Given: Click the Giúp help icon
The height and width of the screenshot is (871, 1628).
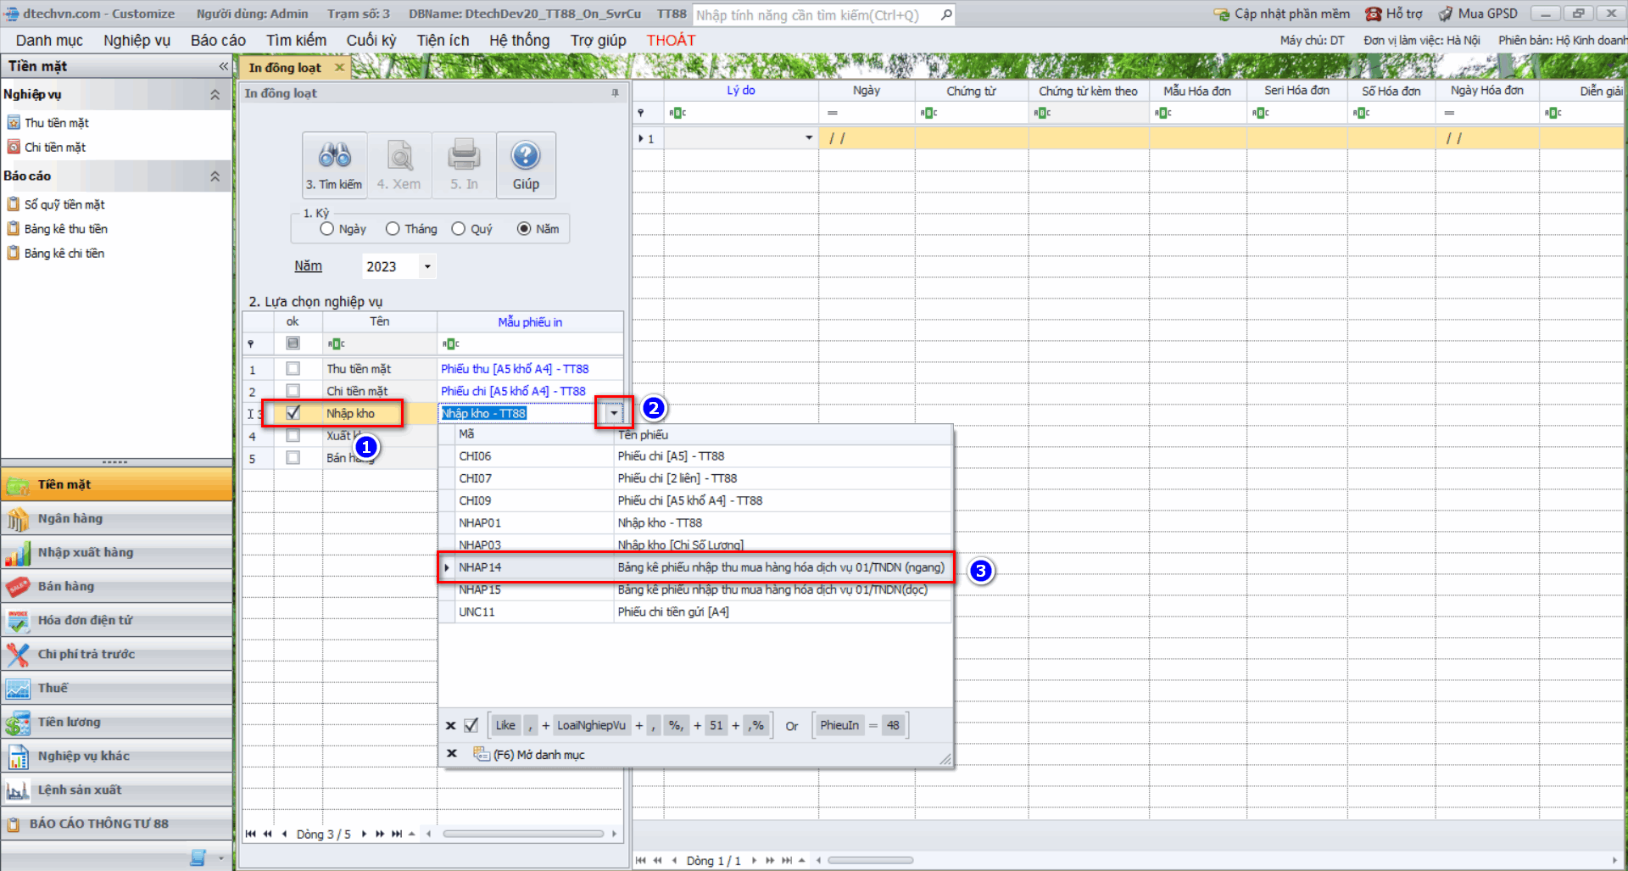Looking at the screenshot, I should tap(526, 156).
